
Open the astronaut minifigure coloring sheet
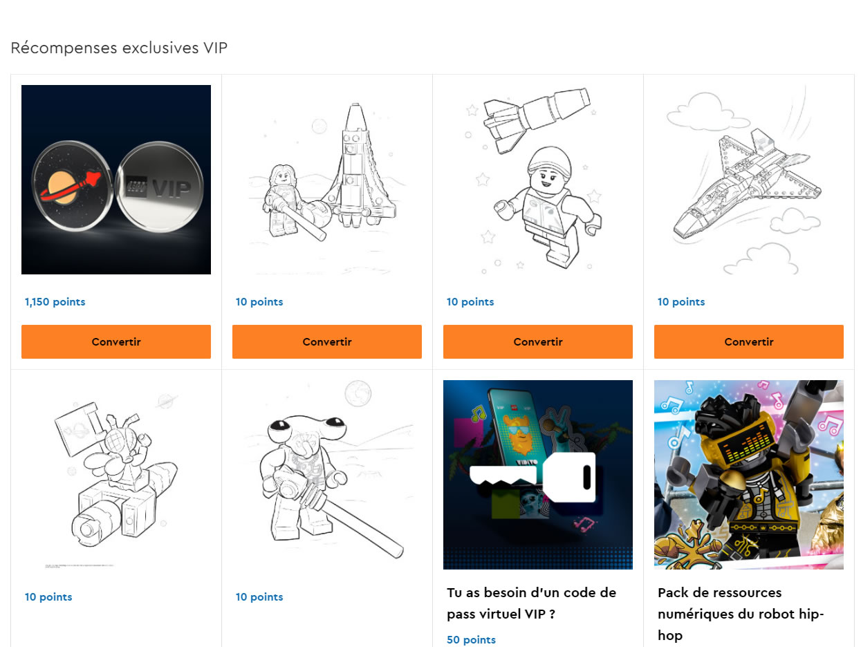click(x=538, y=180)
